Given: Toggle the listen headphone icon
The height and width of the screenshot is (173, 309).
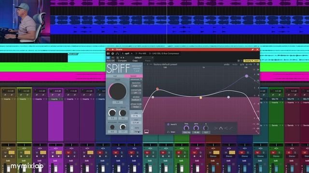Looking at the screenshot, I should [169, 132].
